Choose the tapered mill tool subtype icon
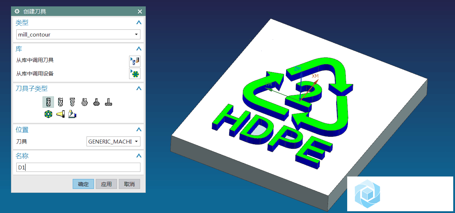The width and height of the screenshot is (455, 213). (x=72, y=102)
